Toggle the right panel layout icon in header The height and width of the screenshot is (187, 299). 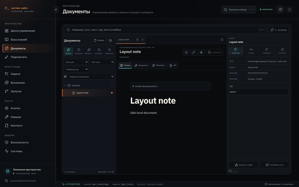pyautogui.click(x=289, y=10)
